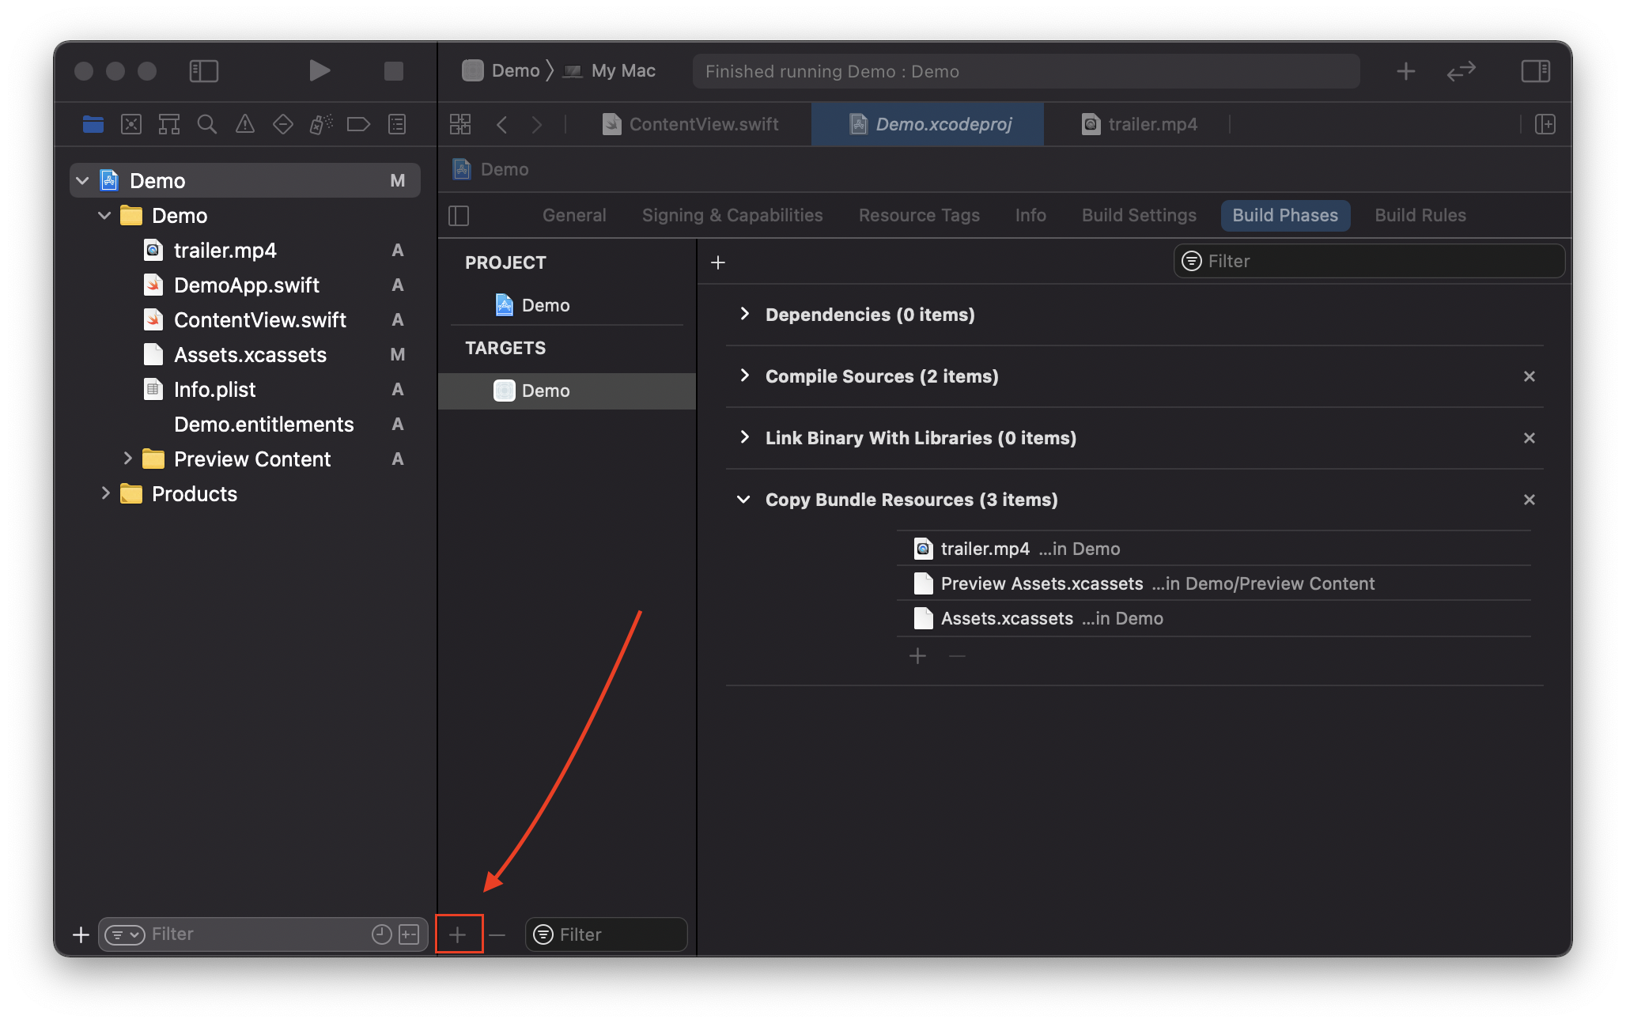Open the Source Control navigator icon

tap(131, 124)
